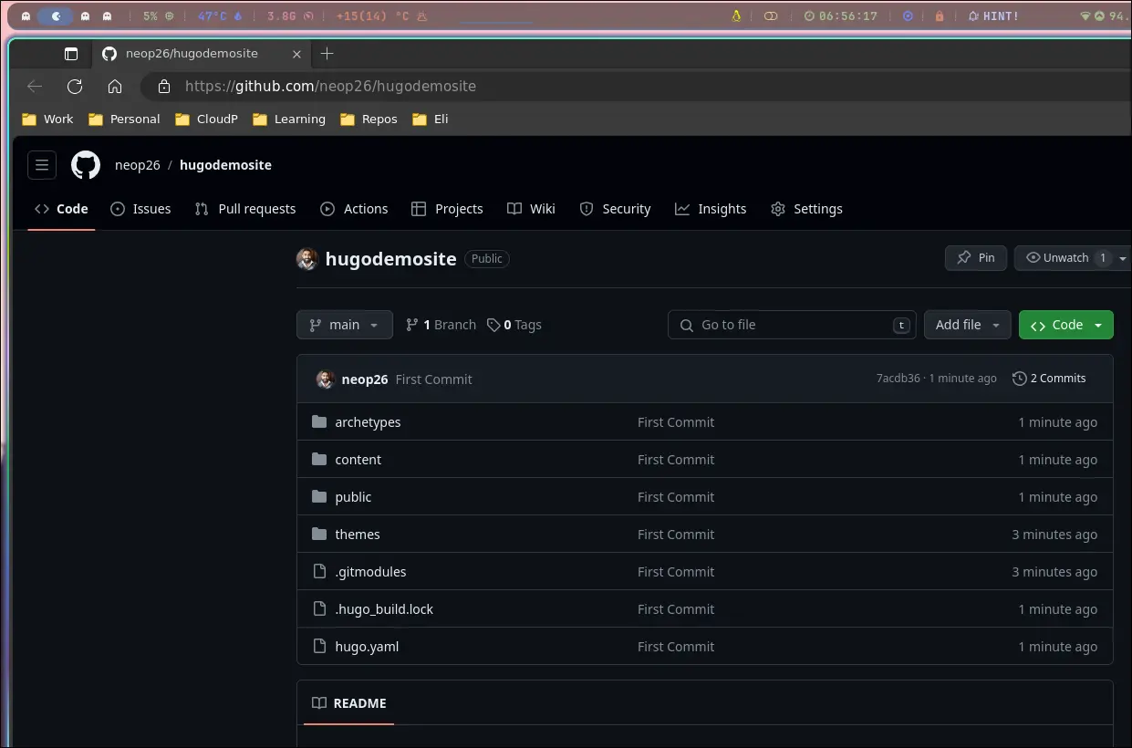Click the Unwatch button
Viewport: 1132px width, 748px height.
click(1065, 258)
